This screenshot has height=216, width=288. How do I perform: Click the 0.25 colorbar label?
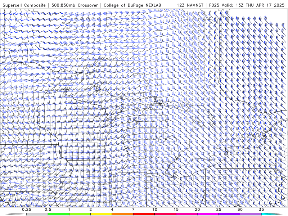coord(27,210)
